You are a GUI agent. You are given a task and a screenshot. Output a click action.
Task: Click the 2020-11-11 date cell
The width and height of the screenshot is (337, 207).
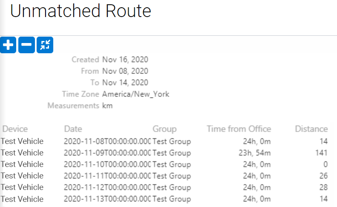pyautogui.click(x=107, y=176)
